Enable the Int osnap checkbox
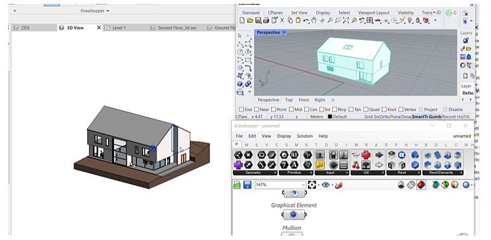This screenshot has width=491, height=240. pyautogui.click(x=321, y=109)
